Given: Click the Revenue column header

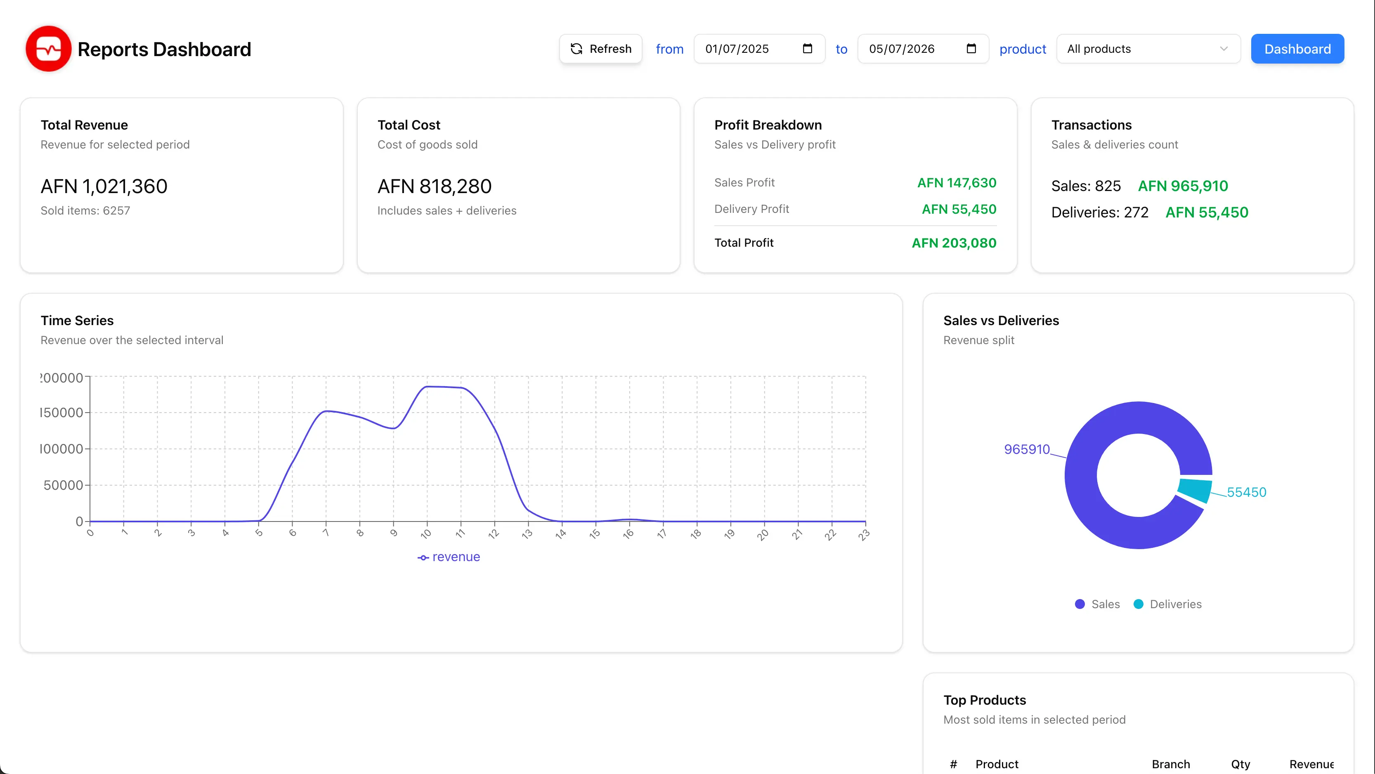Looking at the screenshot, I should 1311,764.
